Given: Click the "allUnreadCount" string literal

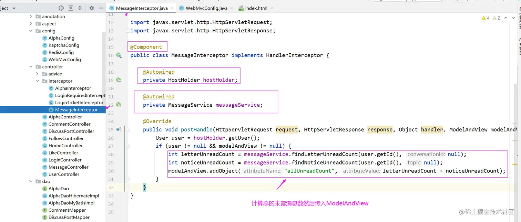Looking at the screenshot, I should point(309,171).
